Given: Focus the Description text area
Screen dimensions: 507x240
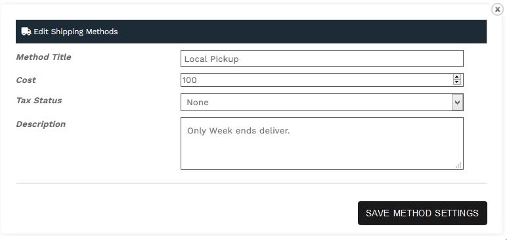Looking at the screenshot, I should pyautogui.click(x=322, y=143).
